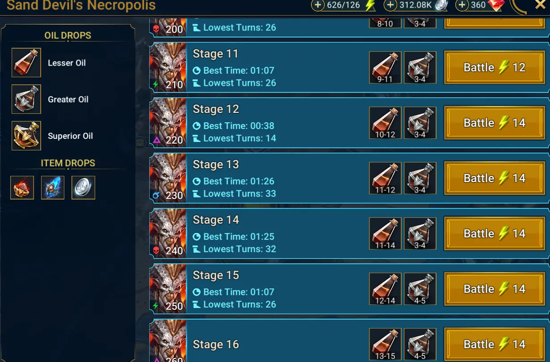Click the Greater Oil icon in Oil Drops

pos(26,99)
